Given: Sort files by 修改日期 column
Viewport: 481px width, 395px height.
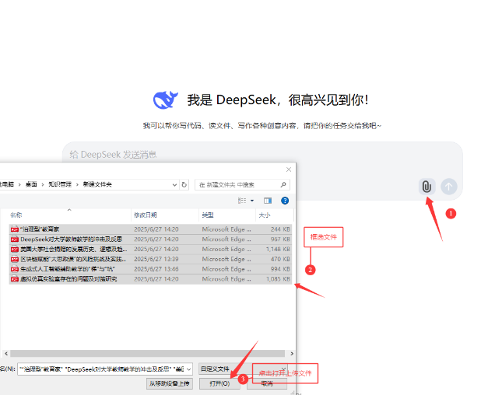Looking at the screenshot, I should coord(145,215).
